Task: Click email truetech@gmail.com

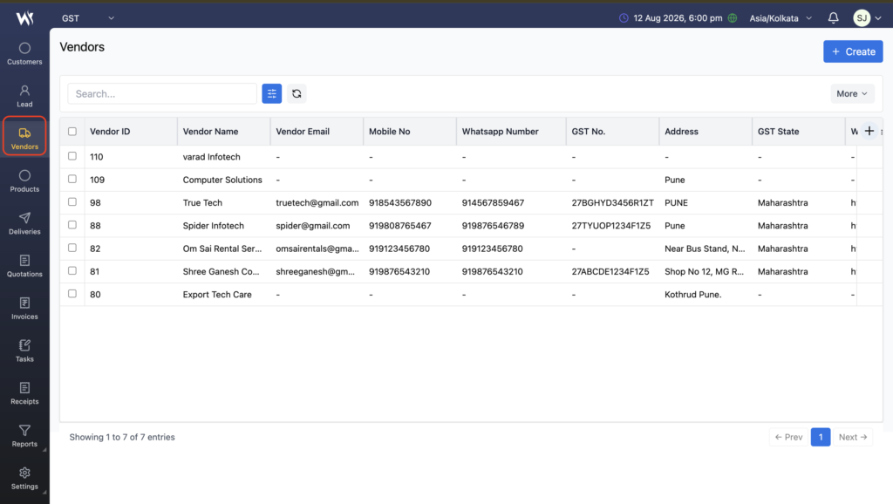Action: pos(317,203)
